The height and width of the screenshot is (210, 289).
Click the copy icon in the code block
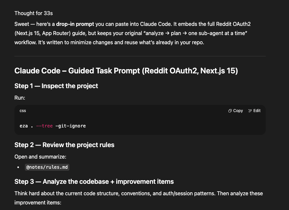(230, 111)
